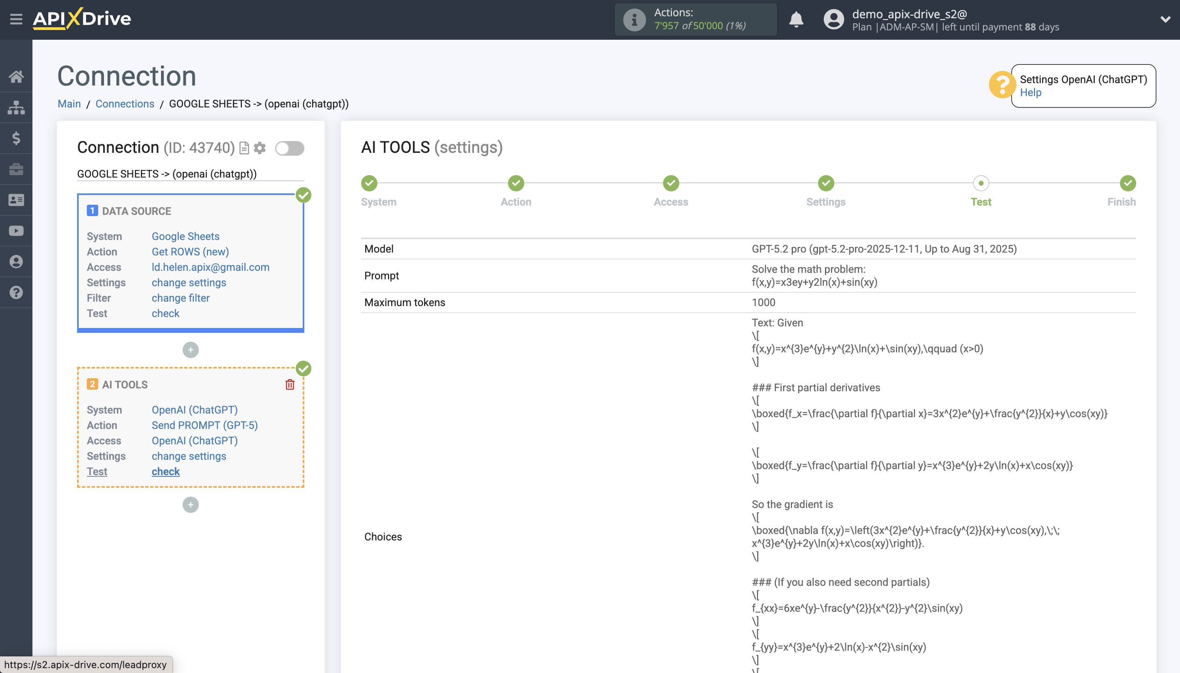Screen dimensions: 1180x673
Task: Open the contacts card sidebar icon
Action: 17,200
